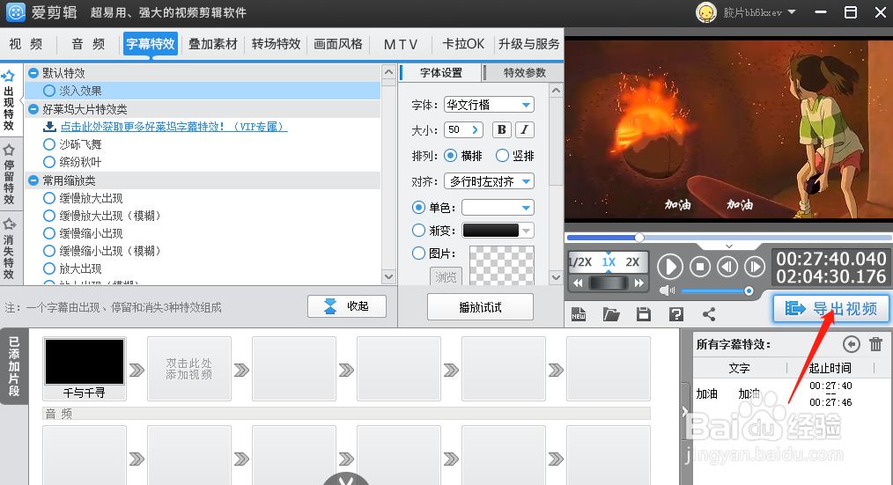Select 图片 fill mode
893x485 pixels.
click(x=418, y=253)
